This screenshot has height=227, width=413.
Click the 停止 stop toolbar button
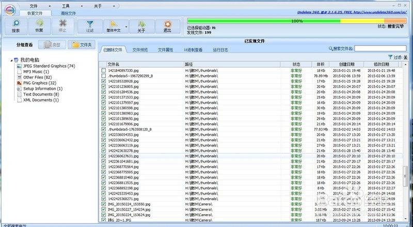coord(62,26)
